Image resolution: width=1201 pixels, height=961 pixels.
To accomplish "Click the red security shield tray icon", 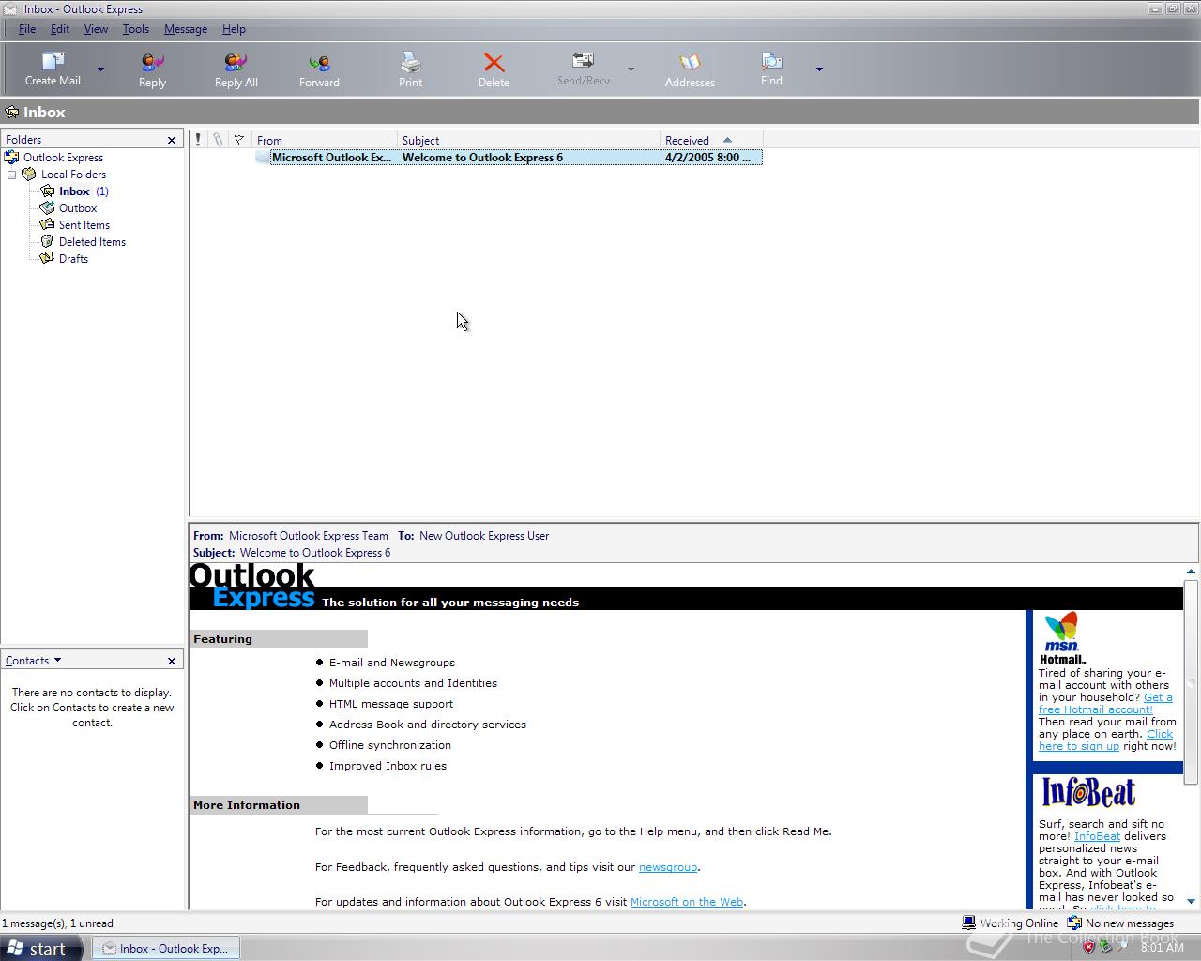I will (x=1088, y=948).
